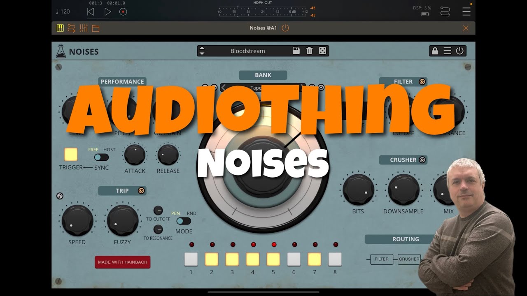
Task: Click the FUZZY knob
Action: point(122,220)
